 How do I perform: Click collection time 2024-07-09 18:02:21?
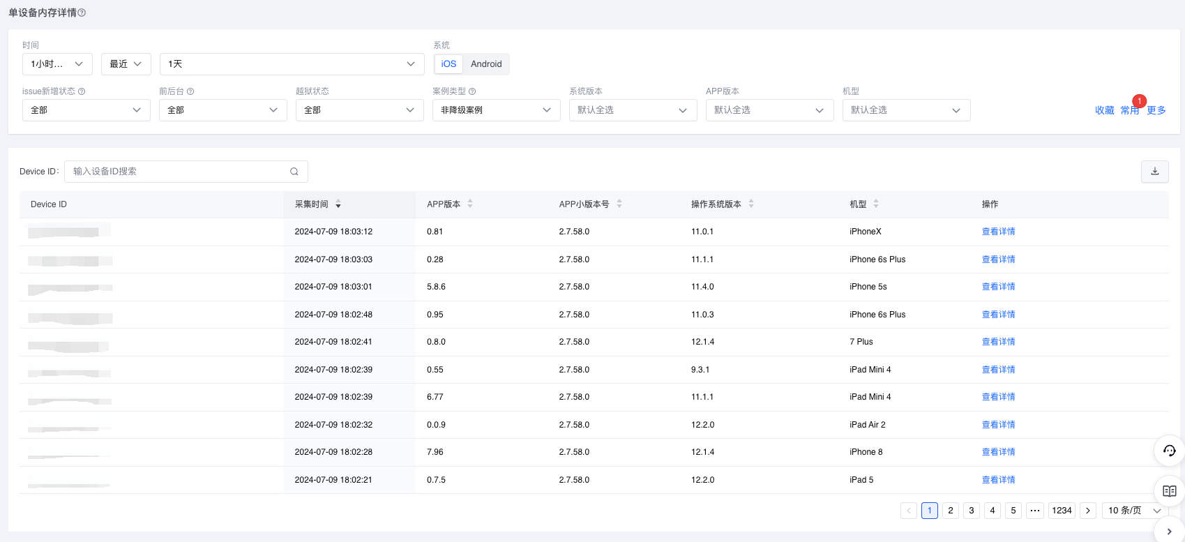tap(333, 480)
